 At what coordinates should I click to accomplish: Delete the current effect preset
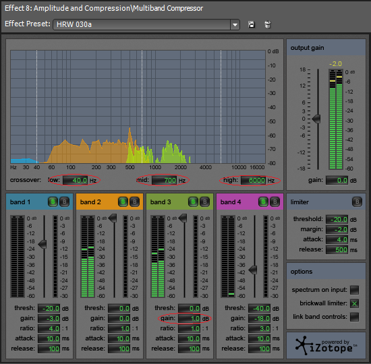point(268,24)
